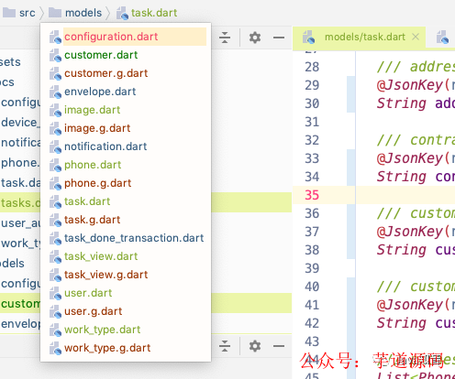Screen dimensions: 455x379
Task: Click the work_type.dart file icon
Action: [x=55, y=330]
